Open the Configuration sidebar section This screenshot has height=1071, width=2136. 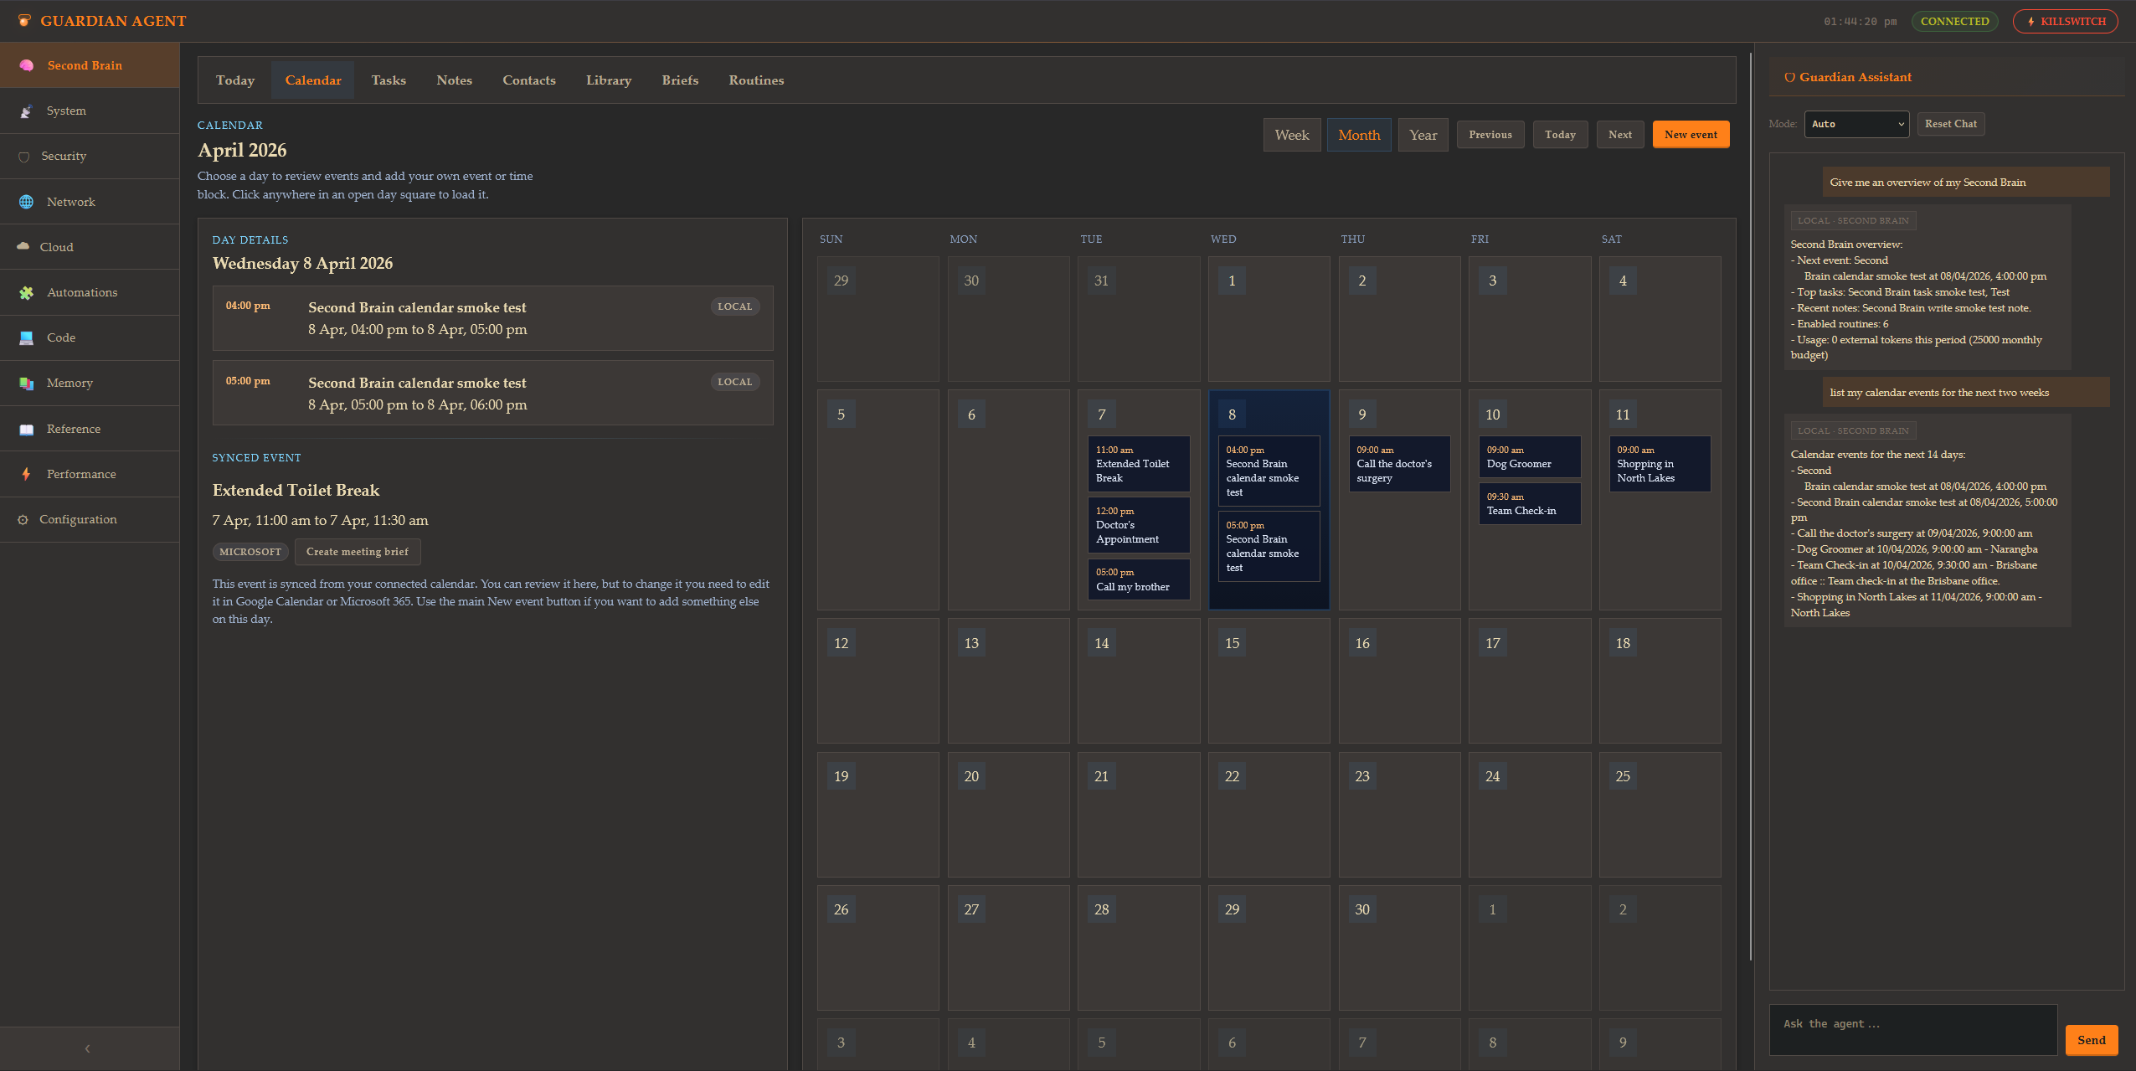coord(90,520)
